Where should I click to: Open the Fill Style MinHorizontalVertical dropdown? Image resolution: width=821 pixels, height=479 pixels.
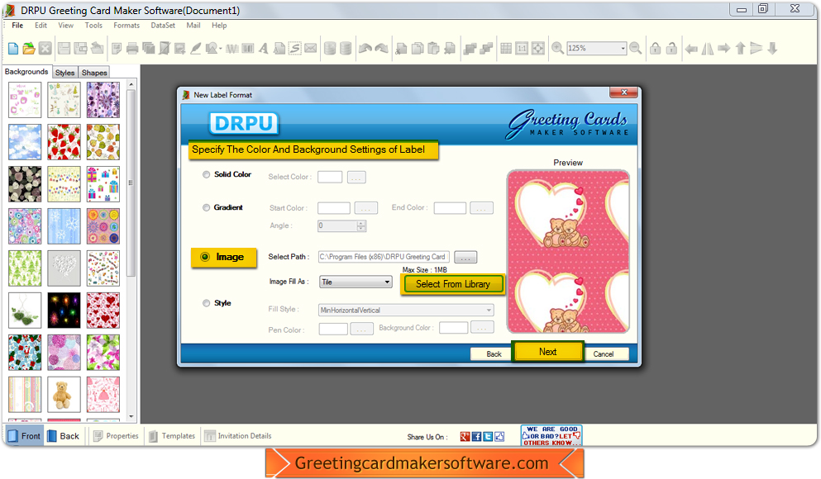tap(406, 310)
